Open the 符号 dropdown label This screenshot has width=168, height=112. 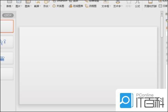point(129,6)
